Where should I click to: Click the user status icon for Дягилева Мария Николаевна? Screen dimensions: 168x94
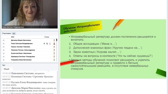[54, 40]
